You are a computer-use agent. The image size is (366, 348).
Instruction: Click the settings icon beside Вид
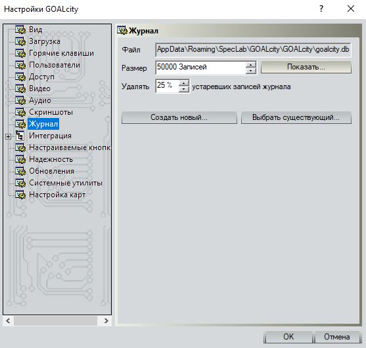(20, 29)
